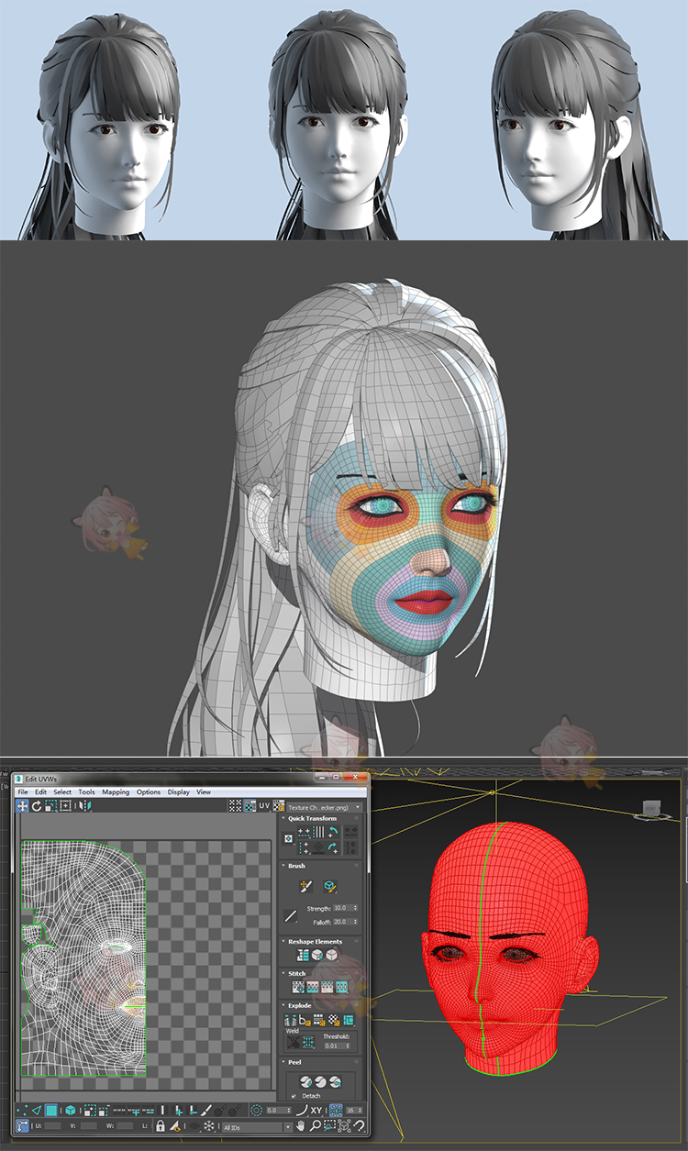
Task: Collapse the Stitch rollout
Action: click(x=283, y=973)
